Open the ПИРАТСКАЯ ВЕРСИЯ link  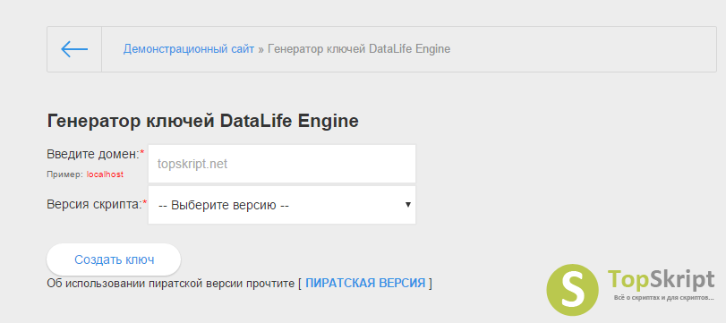365,284
